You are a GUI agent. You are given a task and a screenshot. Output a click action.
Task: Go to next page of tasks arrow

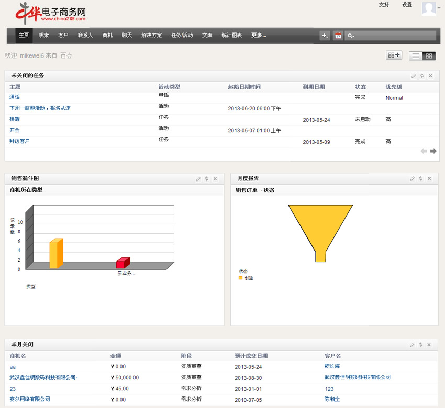tap(433, 151)
